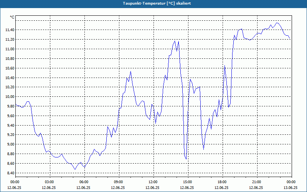Click the 8,80 y-axis value
Viewport: 307px width, 192px height.
pos(11,154)
